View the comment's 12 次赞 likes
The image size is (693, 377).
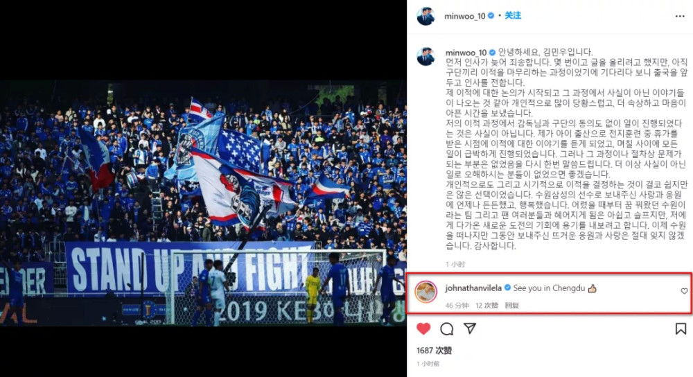point(486,306)
